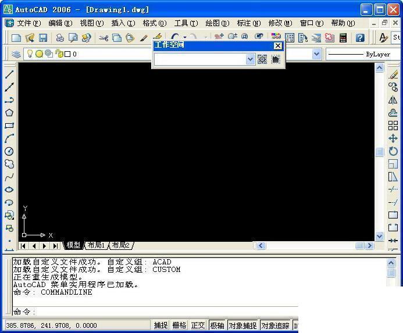The height and width of the screenshot is (333, 403).
Task: Jump to first layout tab arrow
Action: point(23,246)
